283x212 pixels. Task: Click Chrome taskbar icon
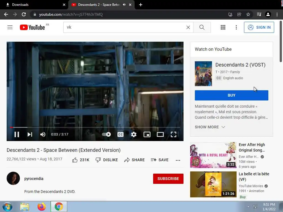[59, 206]
